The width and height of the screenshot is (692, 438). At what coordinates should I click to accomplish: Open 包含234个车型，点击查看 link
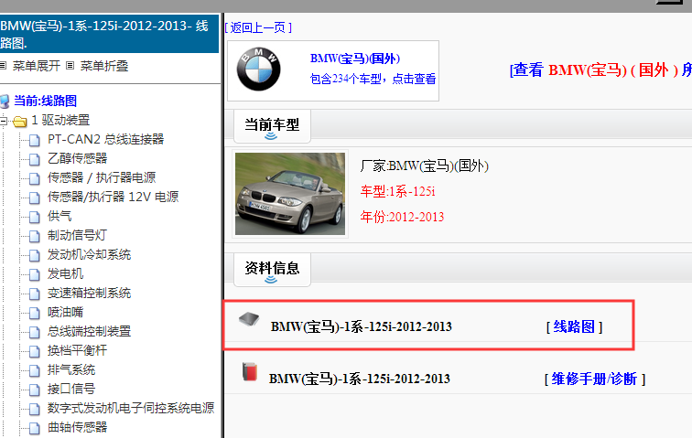373,79
